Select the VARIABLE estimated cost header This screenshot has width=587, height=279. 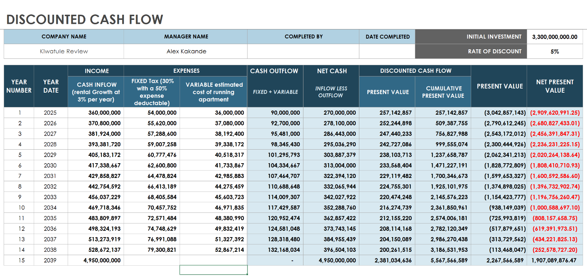coord(214,92)
